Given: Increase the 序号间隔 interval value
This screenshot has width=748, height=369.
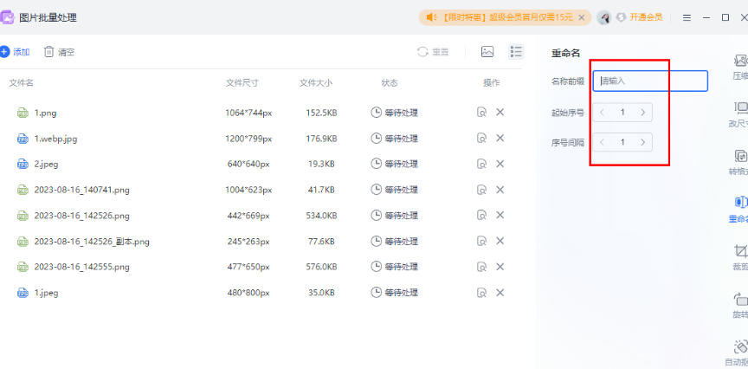Looking at the screenshot, I should 642,142.
